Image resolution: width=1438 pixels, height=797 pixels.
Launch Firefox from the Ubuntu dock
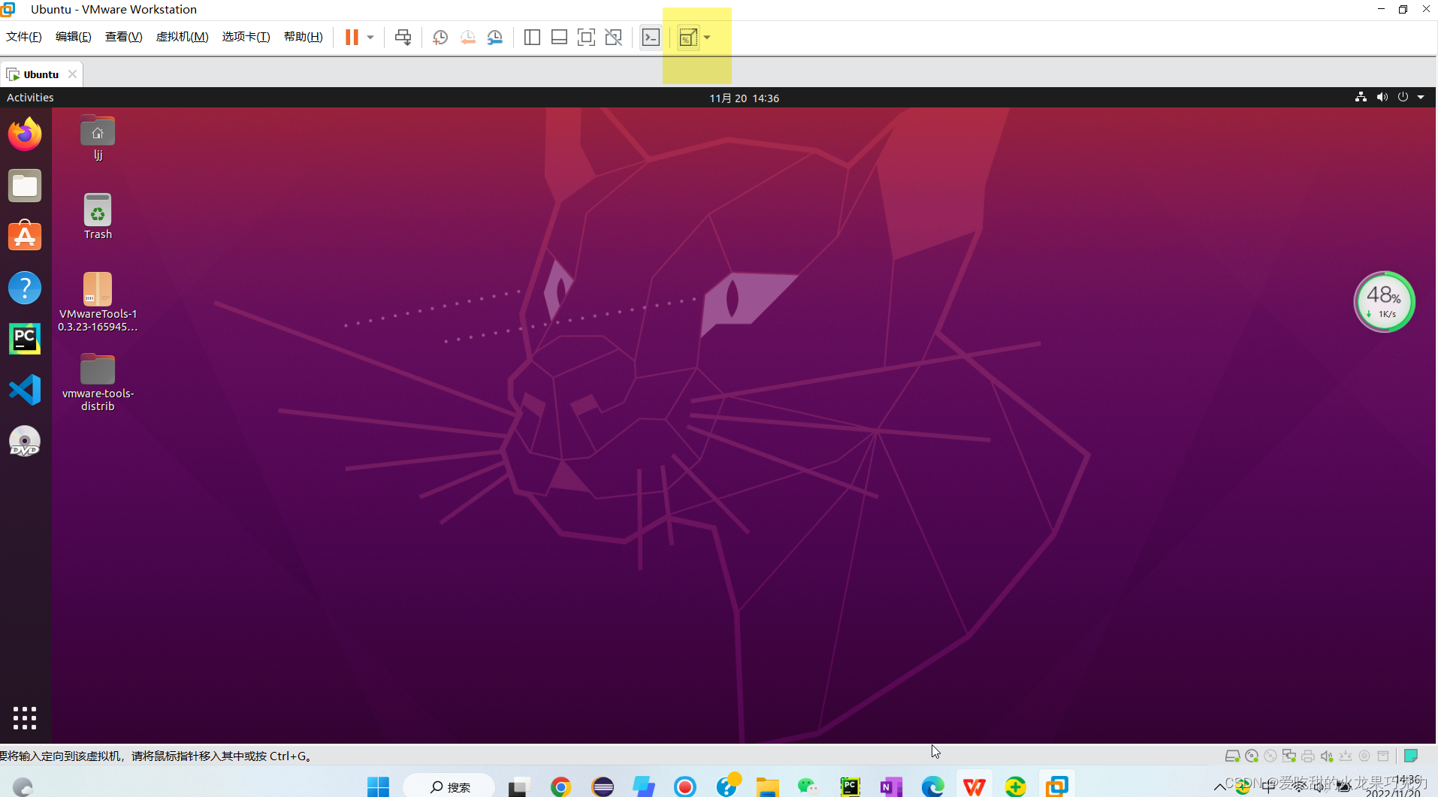click(x=25, y=134)
